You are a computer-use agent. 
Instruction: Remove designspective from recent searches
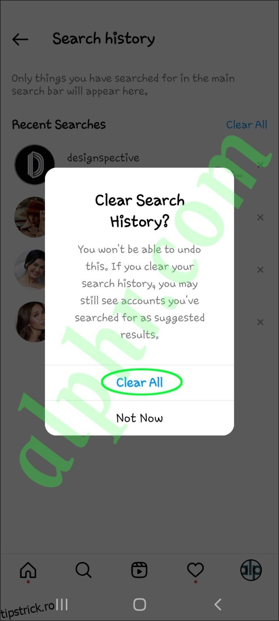[260, 165]
